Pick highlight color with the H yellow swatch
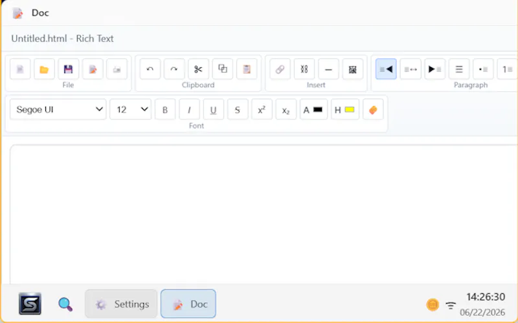The width and height of the screenshot is (518, 323). 345,110
